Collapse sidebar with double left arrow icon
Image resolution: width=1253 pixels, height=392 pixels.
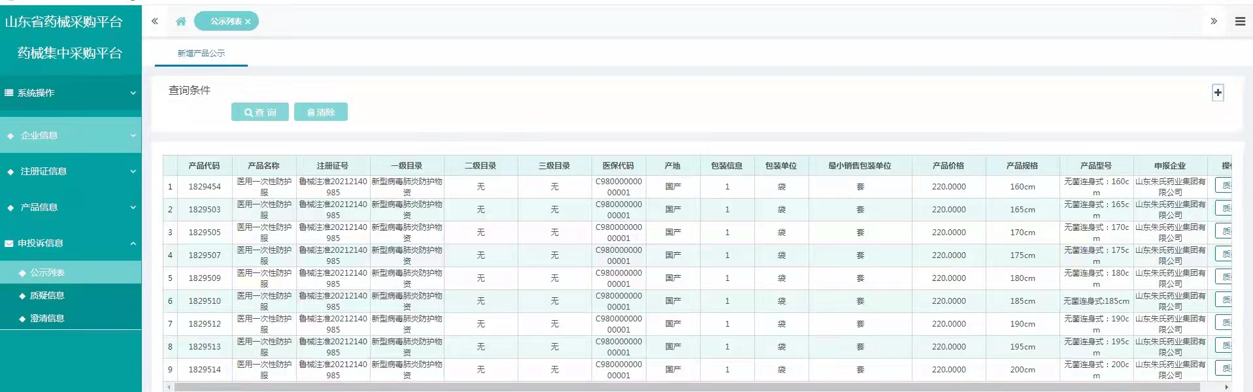pos(155,22)
